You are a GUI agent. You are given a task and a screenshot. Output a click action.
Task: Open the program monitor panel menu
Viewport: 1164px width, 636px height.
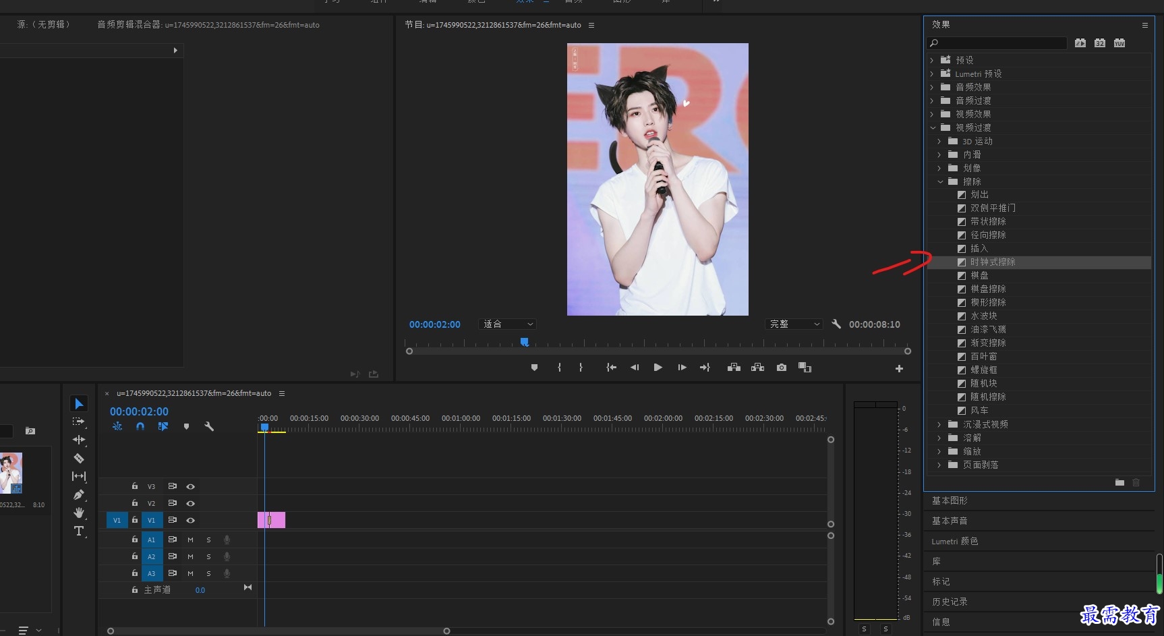pos(591,25)
